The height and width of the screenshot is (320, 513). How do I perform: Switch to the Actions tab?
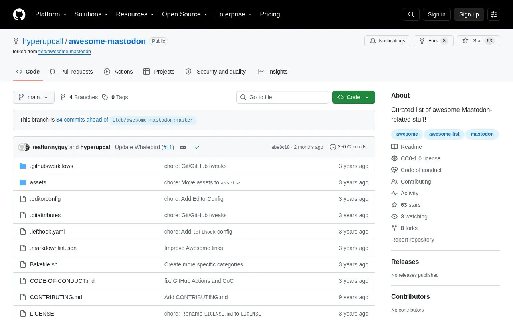(118, 72)
